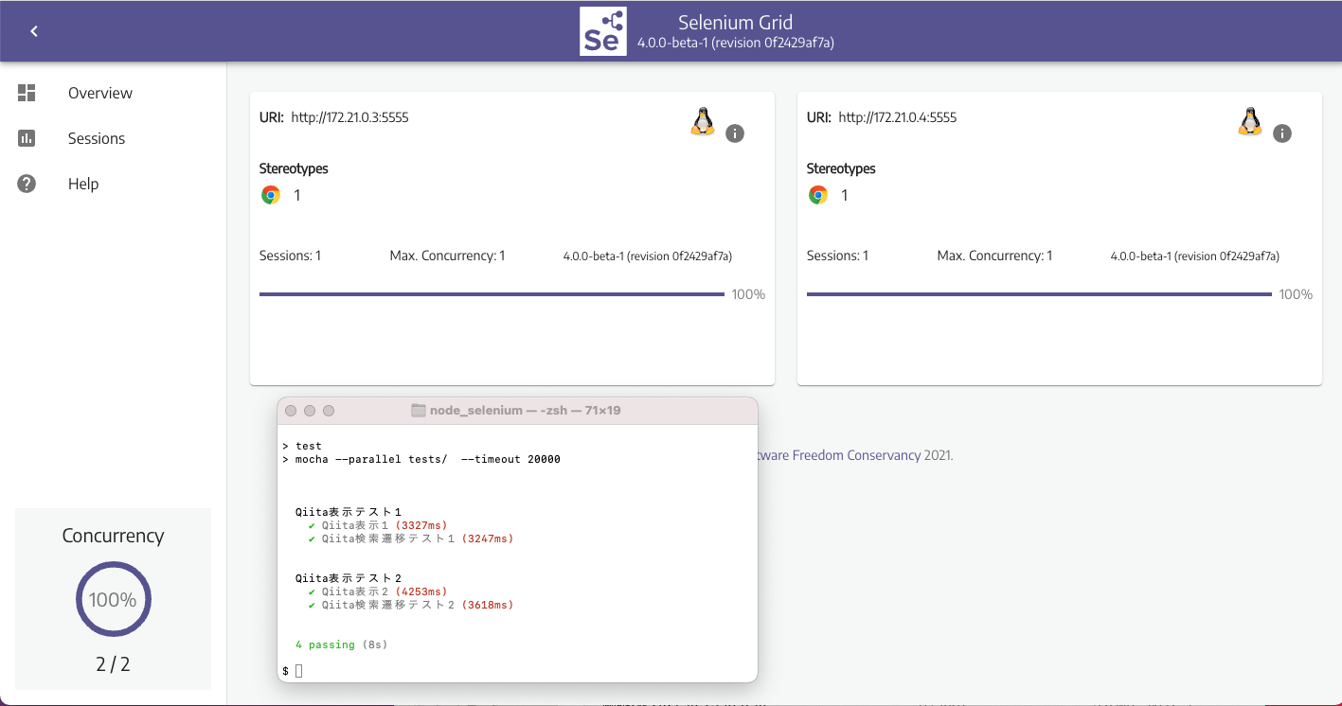The height and width of the screenshot is (706, 1342).
Task: Click the Linux penguin icon on node 172.21.0.4
Action: pyautogui.click(x=1249, y=121)
